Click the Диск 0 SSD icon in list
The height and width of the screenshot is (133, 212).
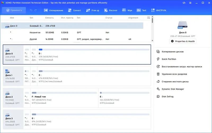pyautogui.click(x=7, y=26)
